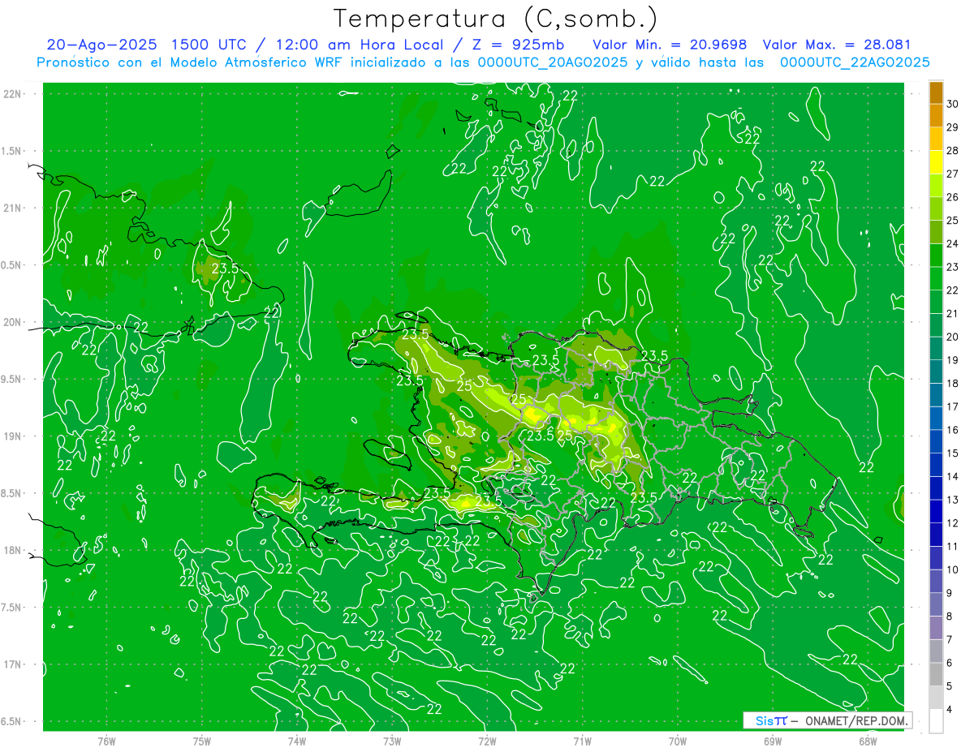Image resolution: width=974 pixels, height=752 pixels.
Task: Click the '30' label on the color scale
Action: point(952,104)
